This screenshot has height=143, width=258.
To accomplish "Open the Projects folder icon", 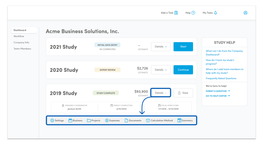I will tap(89, 120).
